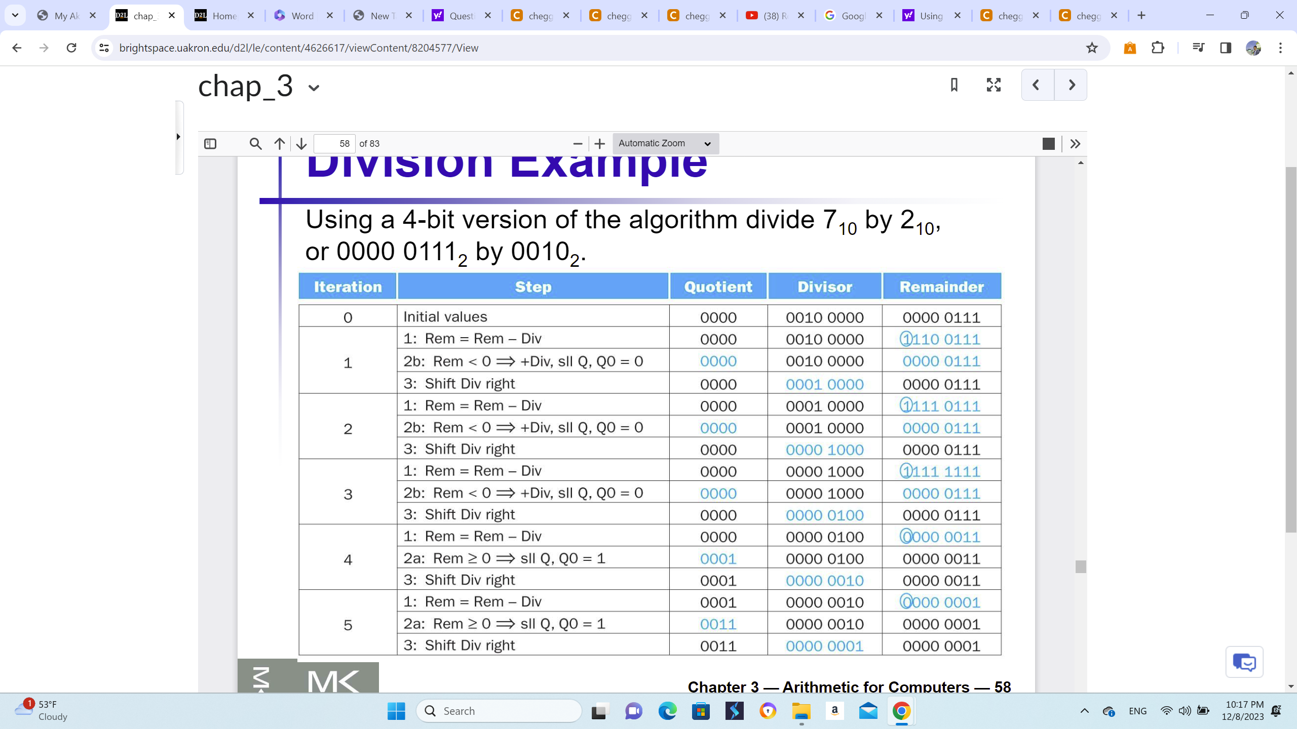Expand the chap_3 title dropdown
Image resolution: width=1297 pixels, height=729 pixels.
[x=314, y=87]
